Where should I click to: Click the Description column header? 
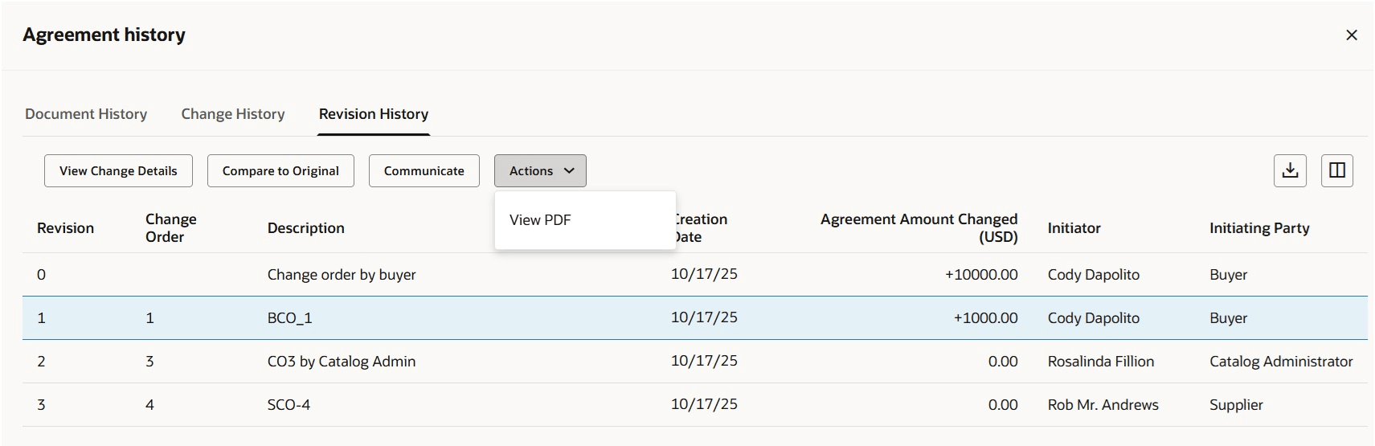(305, 228)
